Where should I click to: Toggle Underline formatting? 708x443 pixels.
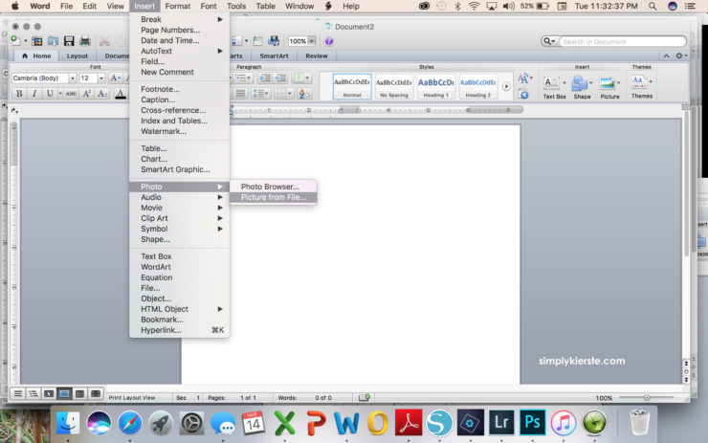click(51, 94)
